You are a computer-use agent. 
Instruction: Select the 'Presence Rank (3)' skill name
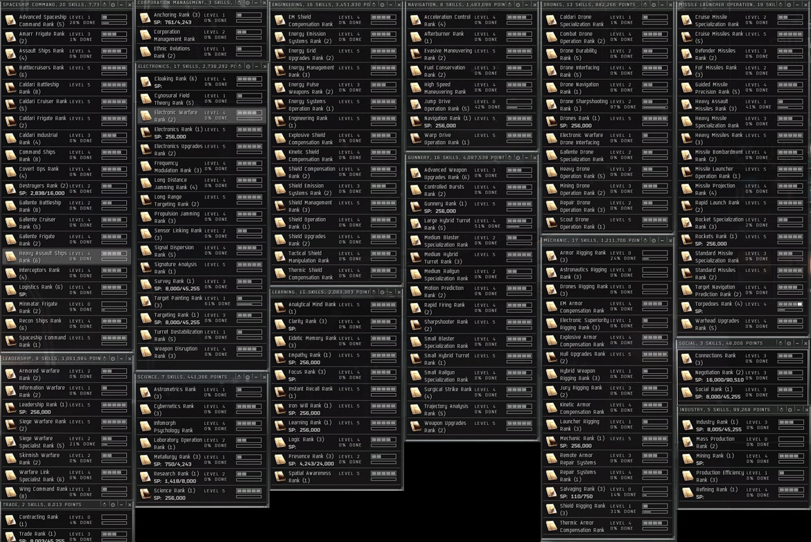pyautogui.click(x=311, y=457)
